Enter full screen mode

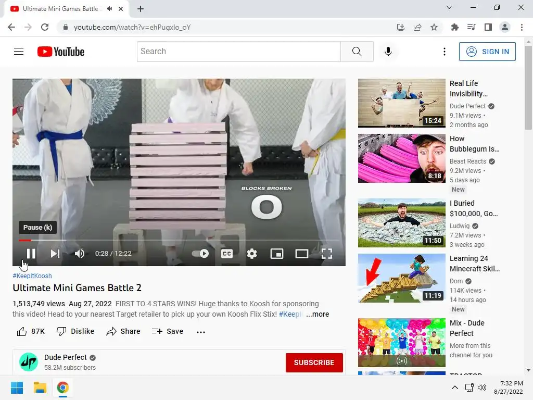click(x=327, y=254)
